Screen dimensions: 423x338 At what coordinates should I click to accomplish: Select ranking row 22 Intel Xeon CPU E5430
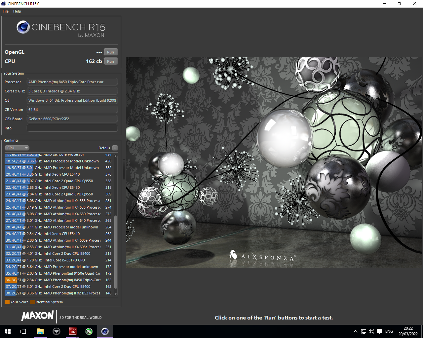(59, 187)
